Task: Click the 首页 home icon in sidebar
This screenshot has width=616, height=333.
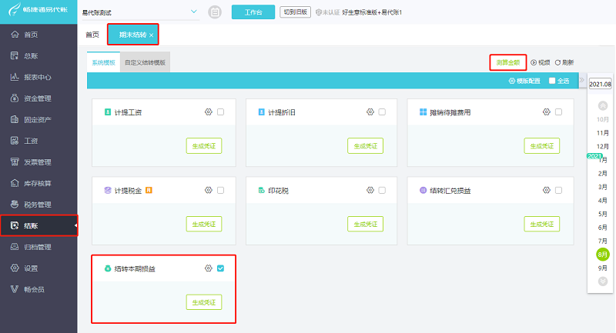Action: coord(15,35)
